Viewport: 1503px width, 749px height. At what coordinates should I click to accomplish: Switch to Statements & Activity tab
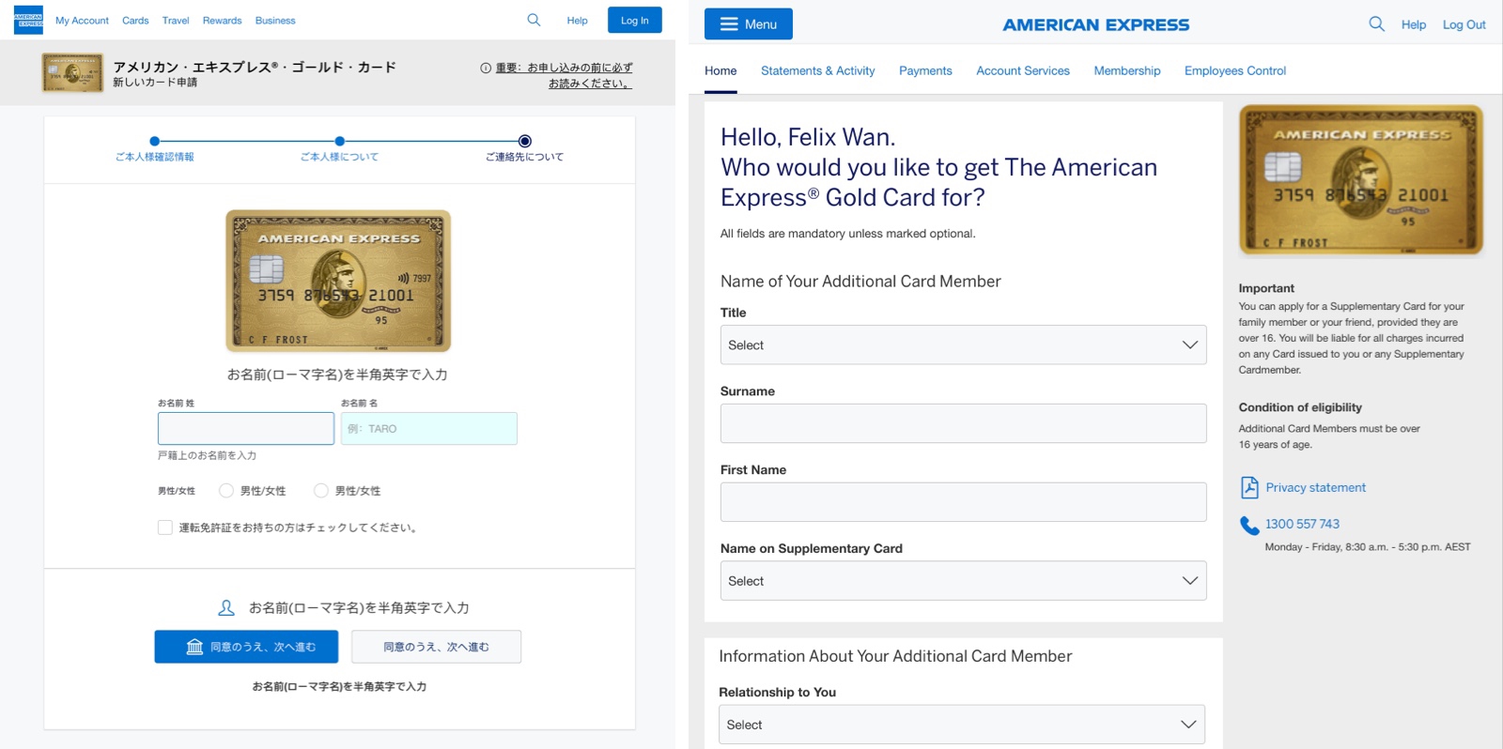(x=817, y=70)
